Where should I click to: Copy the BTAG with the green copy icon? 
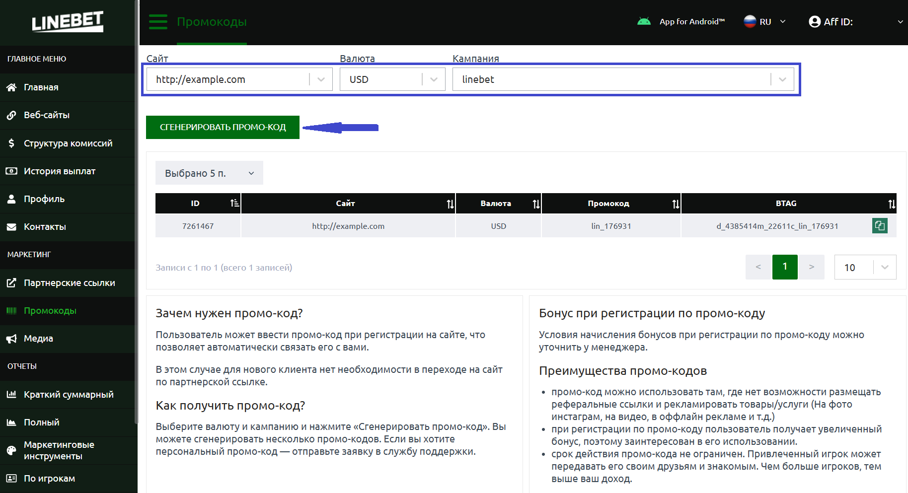click(x=880, y=225)
